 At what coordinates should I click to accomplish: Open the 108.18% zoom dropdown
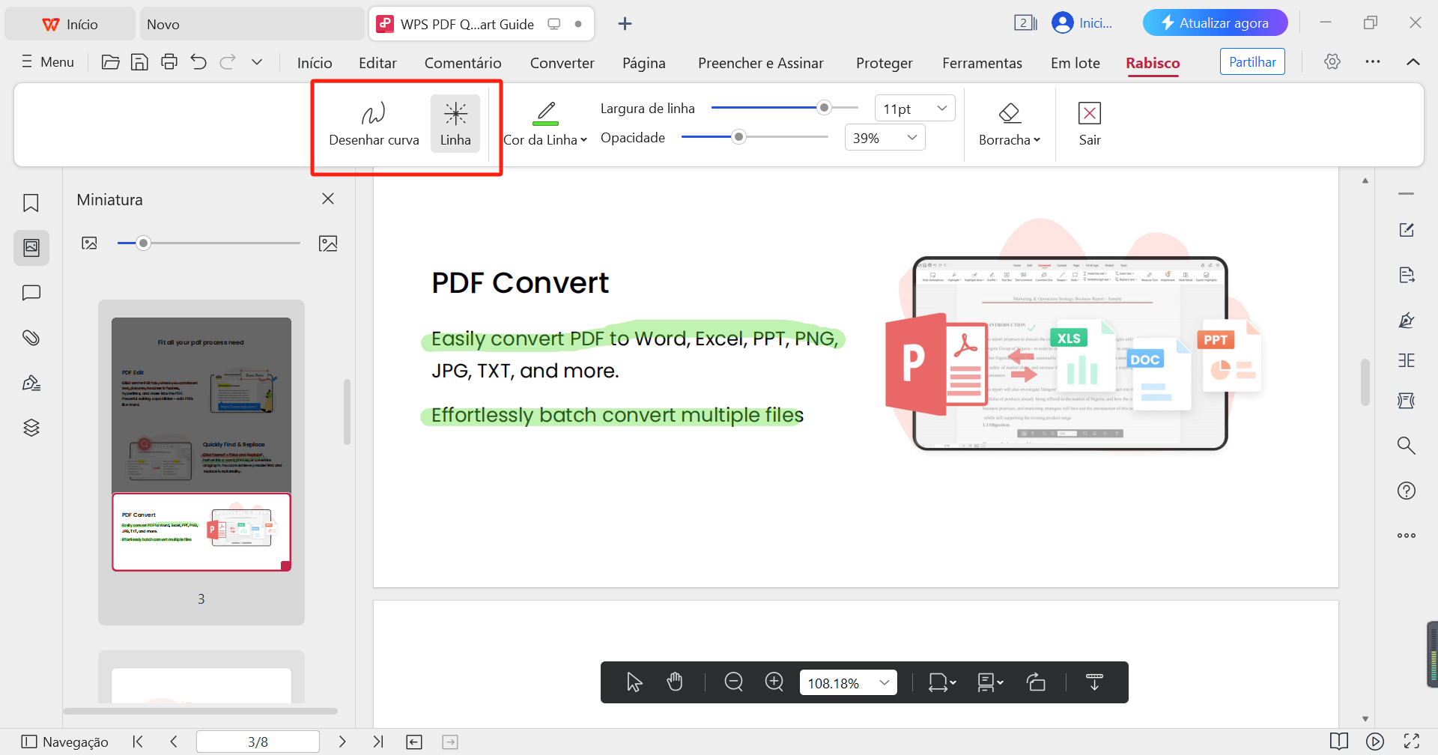848,682
